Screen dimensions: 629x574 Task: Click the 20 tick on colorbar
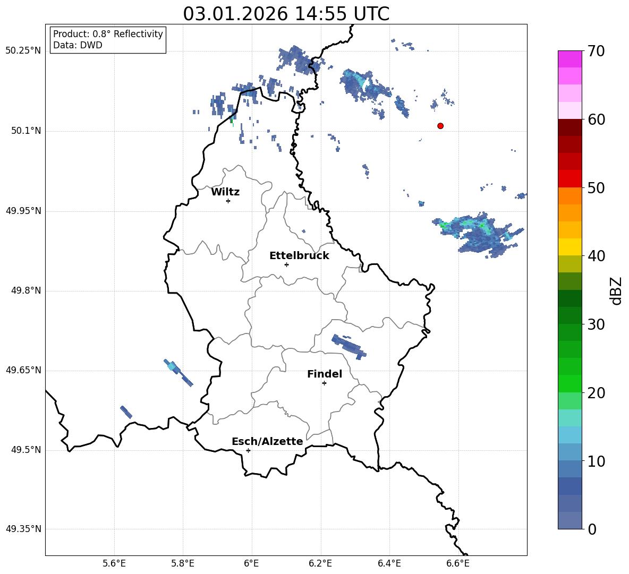tap(596, 392)
